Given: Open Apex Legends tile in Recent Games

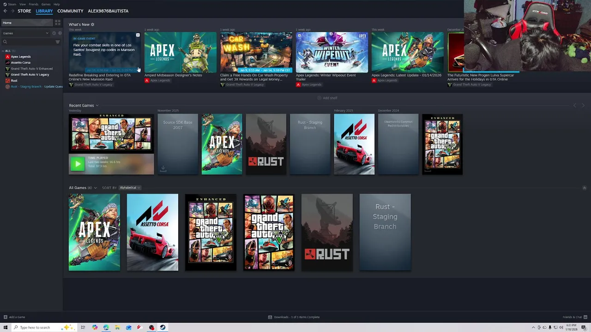Looking at the screenshot, I should pyautogui.click(x=222, y=144).
